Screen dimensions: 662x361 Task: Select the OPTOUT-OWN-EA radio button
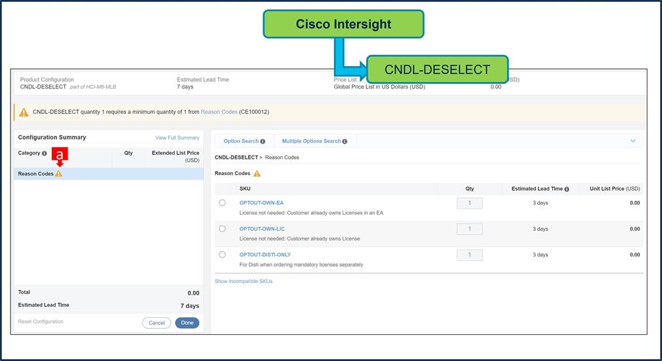coord(222,203)
